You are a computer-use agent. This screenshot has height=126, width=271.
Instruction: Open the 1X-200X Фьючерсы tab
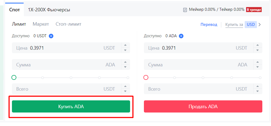point(49,10)
